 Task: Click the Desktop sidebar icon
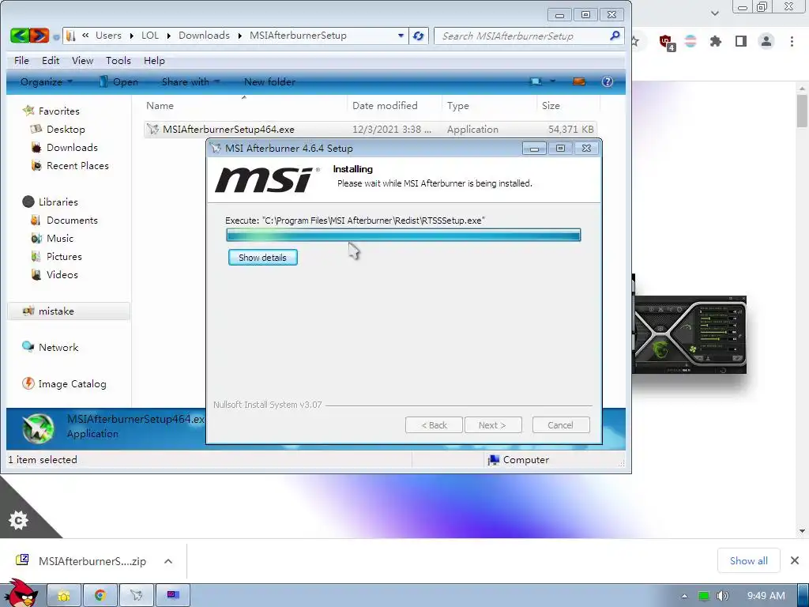click(36, 129)
